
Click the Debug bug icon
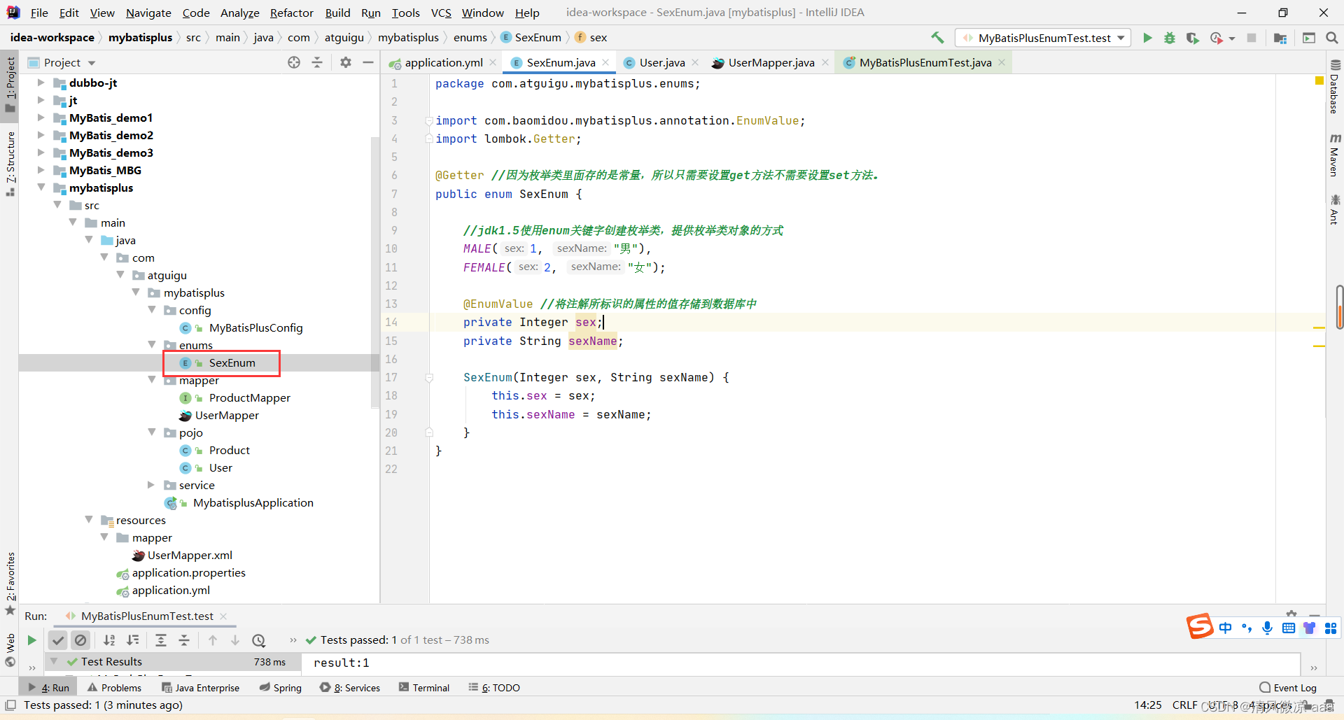tap(1170, 38)
